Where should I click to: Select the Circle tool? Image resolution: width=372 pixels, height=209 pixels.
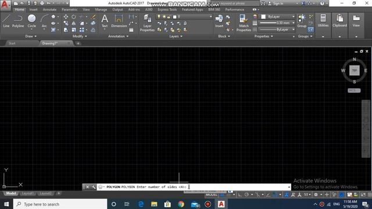pyautogui.click(x=31, y=21)
